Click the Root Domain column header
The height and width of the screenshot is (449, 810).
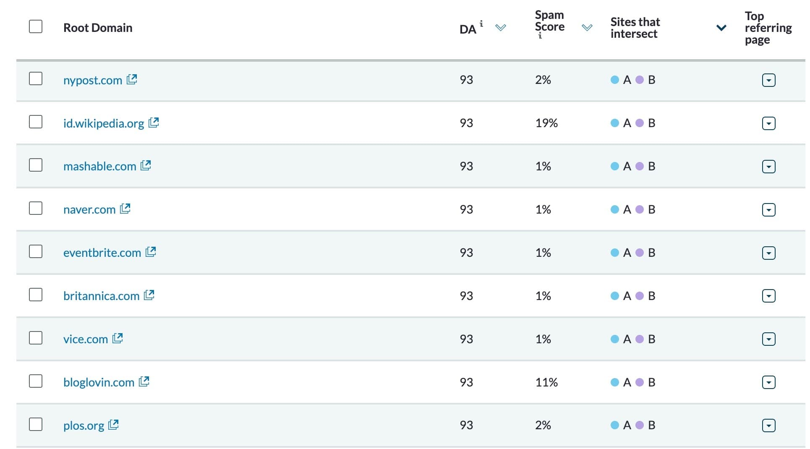pyautogui.click(x=98, y=28)
